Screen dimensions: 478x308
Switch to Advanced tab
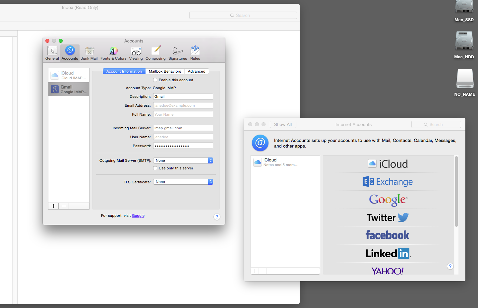point(197,71)
